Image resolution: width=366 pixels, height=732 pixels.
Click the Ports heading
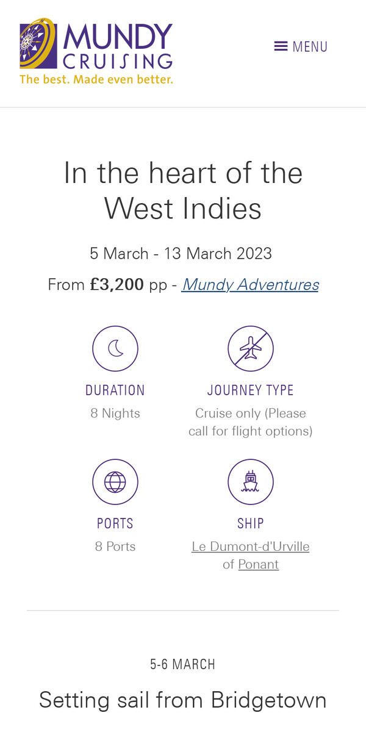(115, 523)
